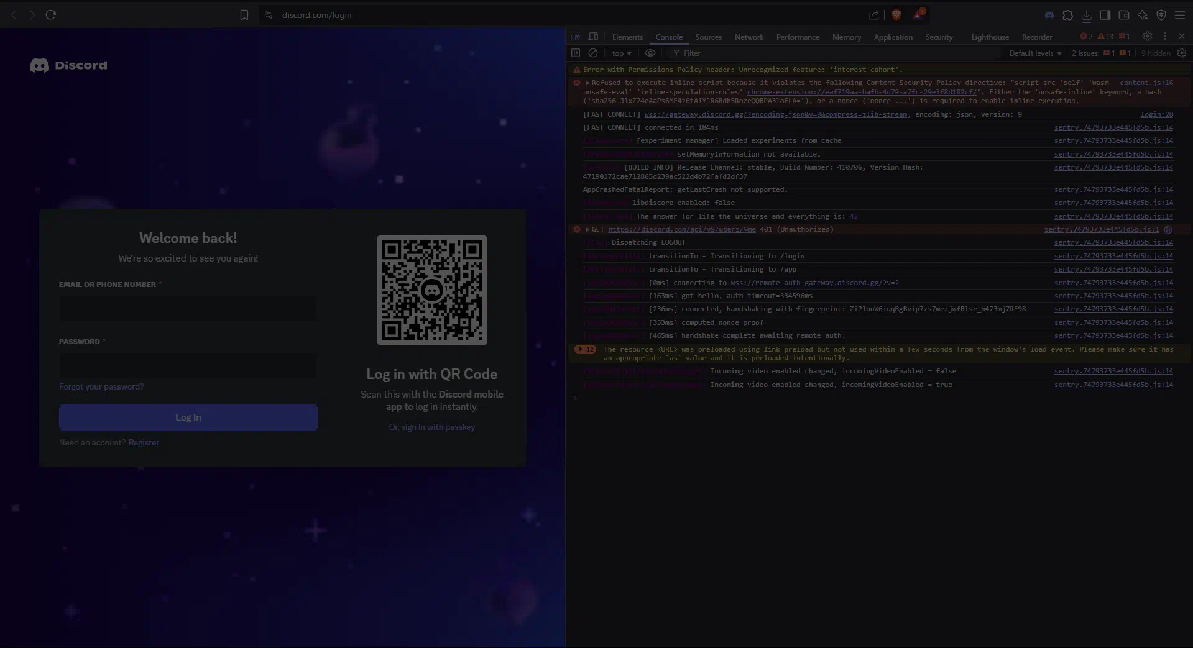The image size is (1193, 648).
Task: Open Leo AI sparkle icon
Action: [x=1143, y=15]
